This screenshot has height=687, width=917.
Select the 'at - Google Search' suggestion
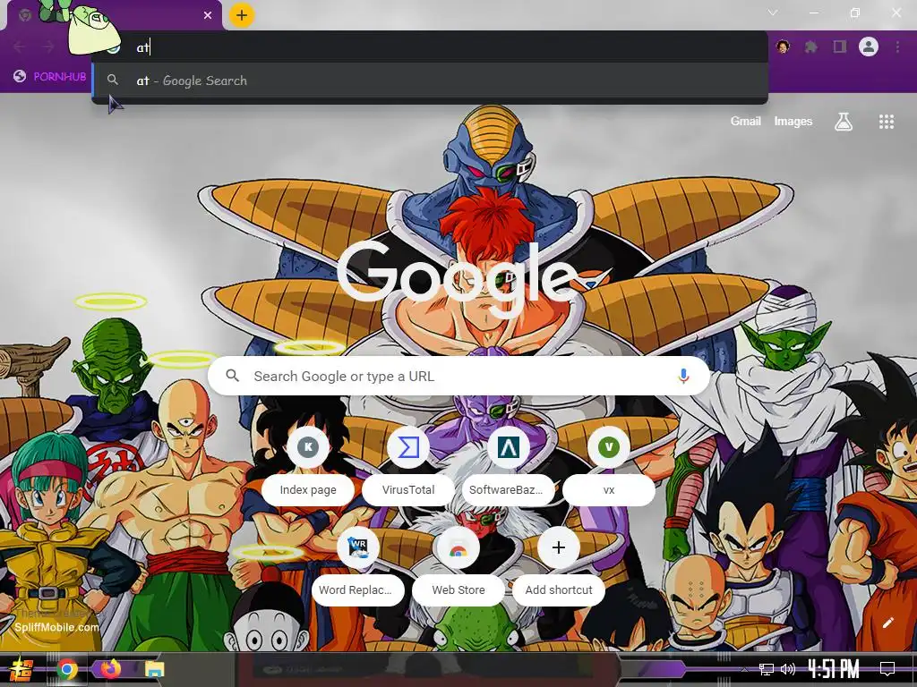[x=430, y=81]
